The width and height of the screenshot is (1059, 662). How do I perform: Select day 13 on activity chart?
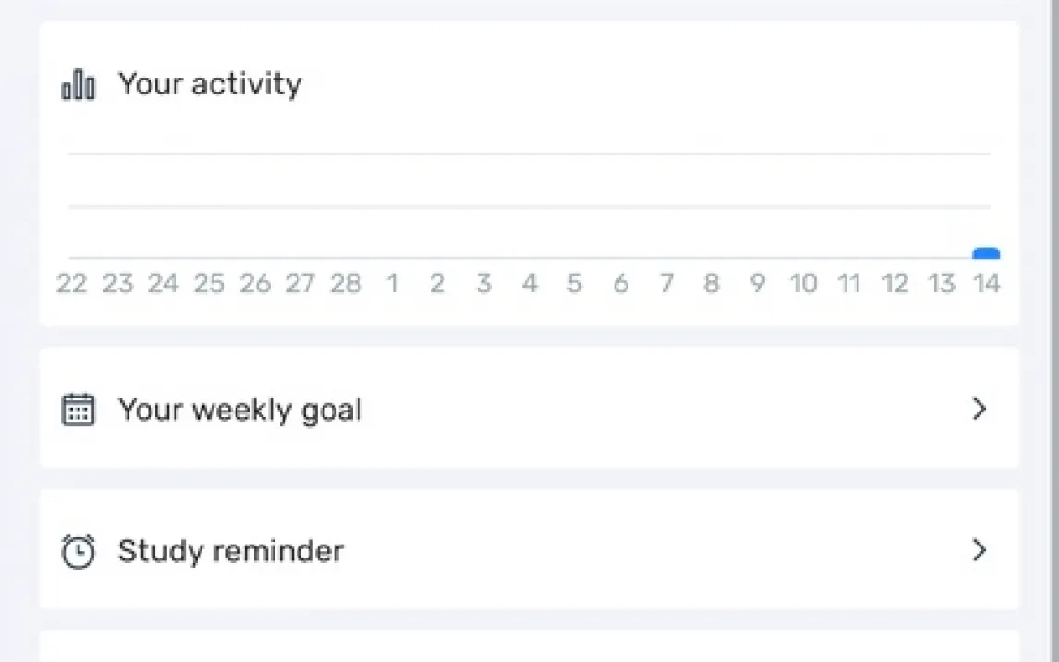pyautogui.click(x=941, y=283)
